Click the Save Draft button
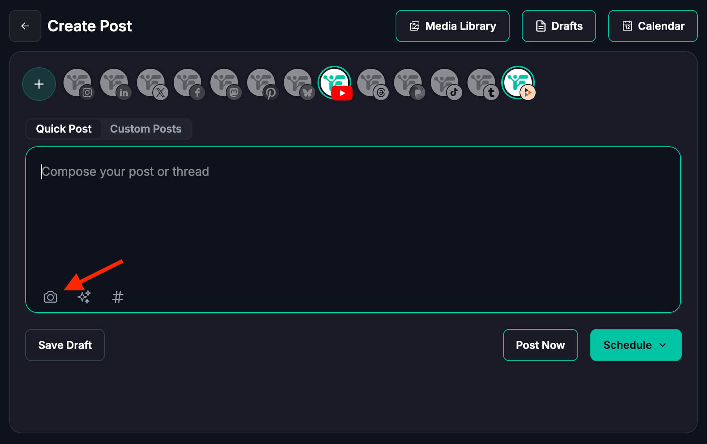The width and height of the screenshot is (707, 444). point(65,345)
